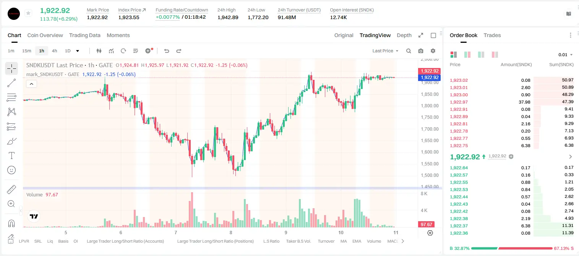Screen dimensions: 579x256
Task: Select the trend line drawing tool
Action: (x=11, y=83)
